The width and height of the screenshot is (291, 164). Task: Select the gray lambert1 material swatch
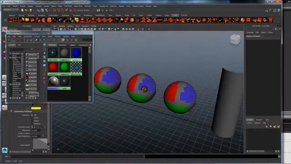click(x=65, y=53)
